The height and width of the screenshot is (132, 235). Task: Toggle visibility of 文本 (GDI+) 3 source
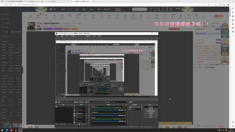86,117
